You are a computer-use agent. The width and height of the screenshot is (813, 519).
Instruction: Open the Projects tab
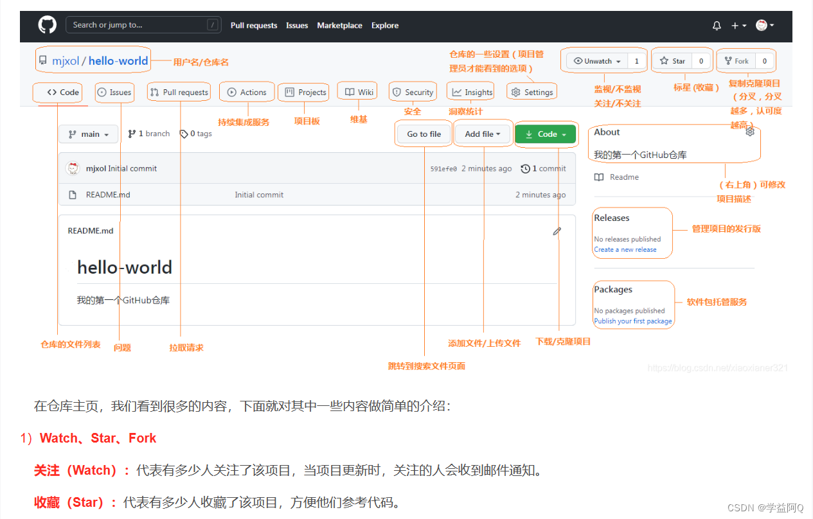pyautogui.click(x=306, y=92)
